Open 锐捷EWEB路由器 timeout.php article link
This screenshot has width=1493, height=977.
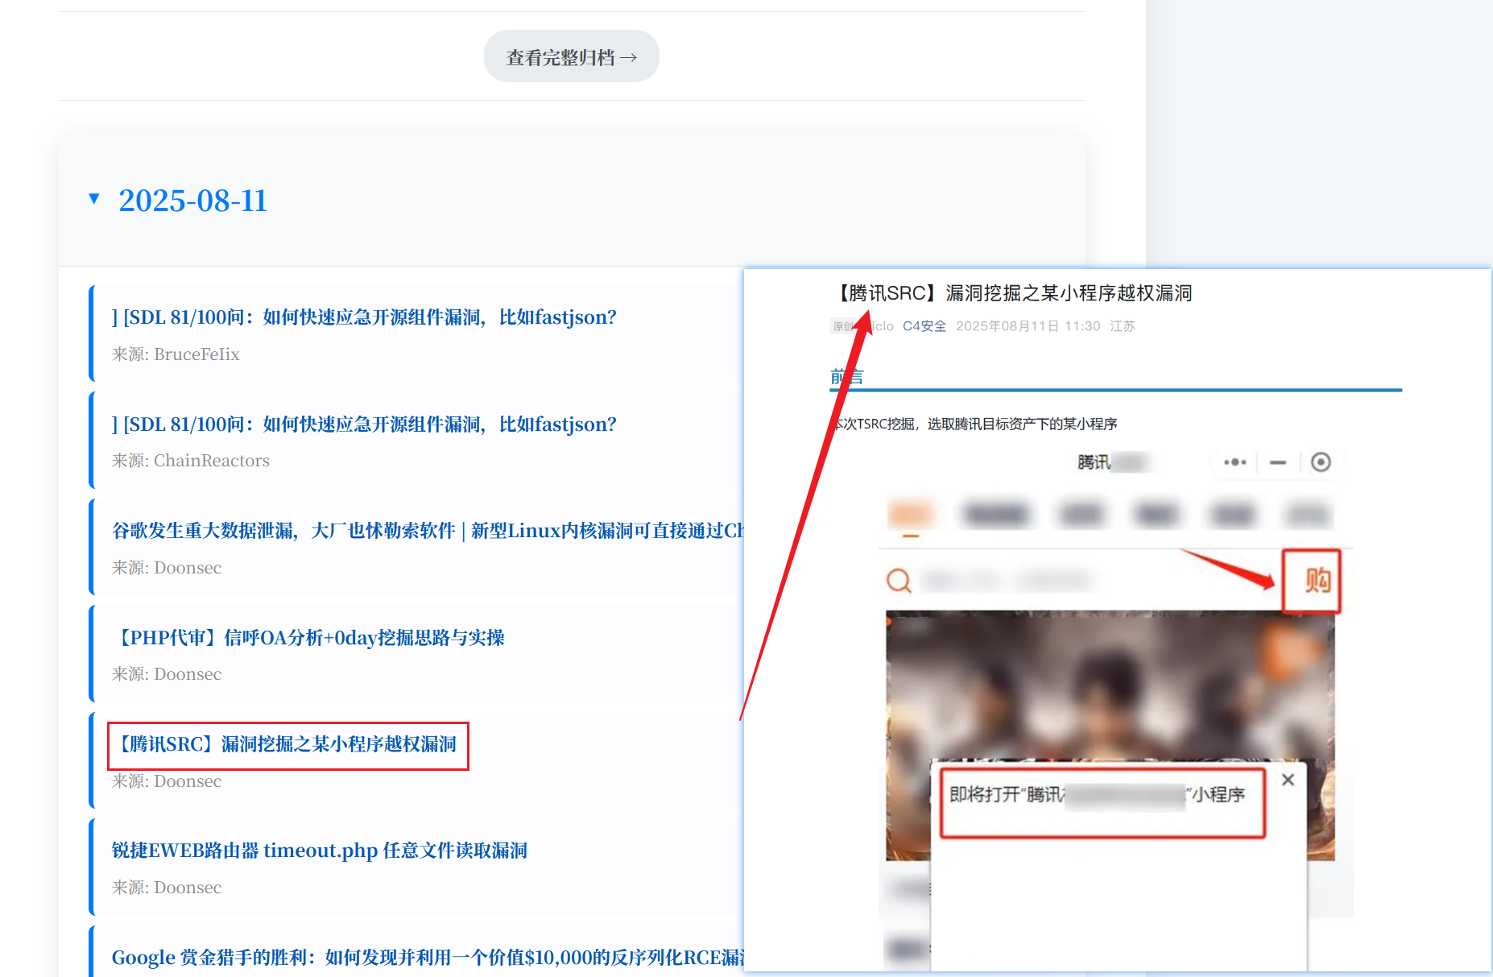coord(320,851)
